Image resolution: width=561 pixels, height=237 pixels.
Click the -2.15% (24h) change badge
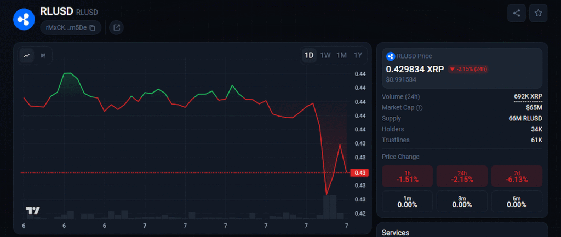click(x=468, y=69)
